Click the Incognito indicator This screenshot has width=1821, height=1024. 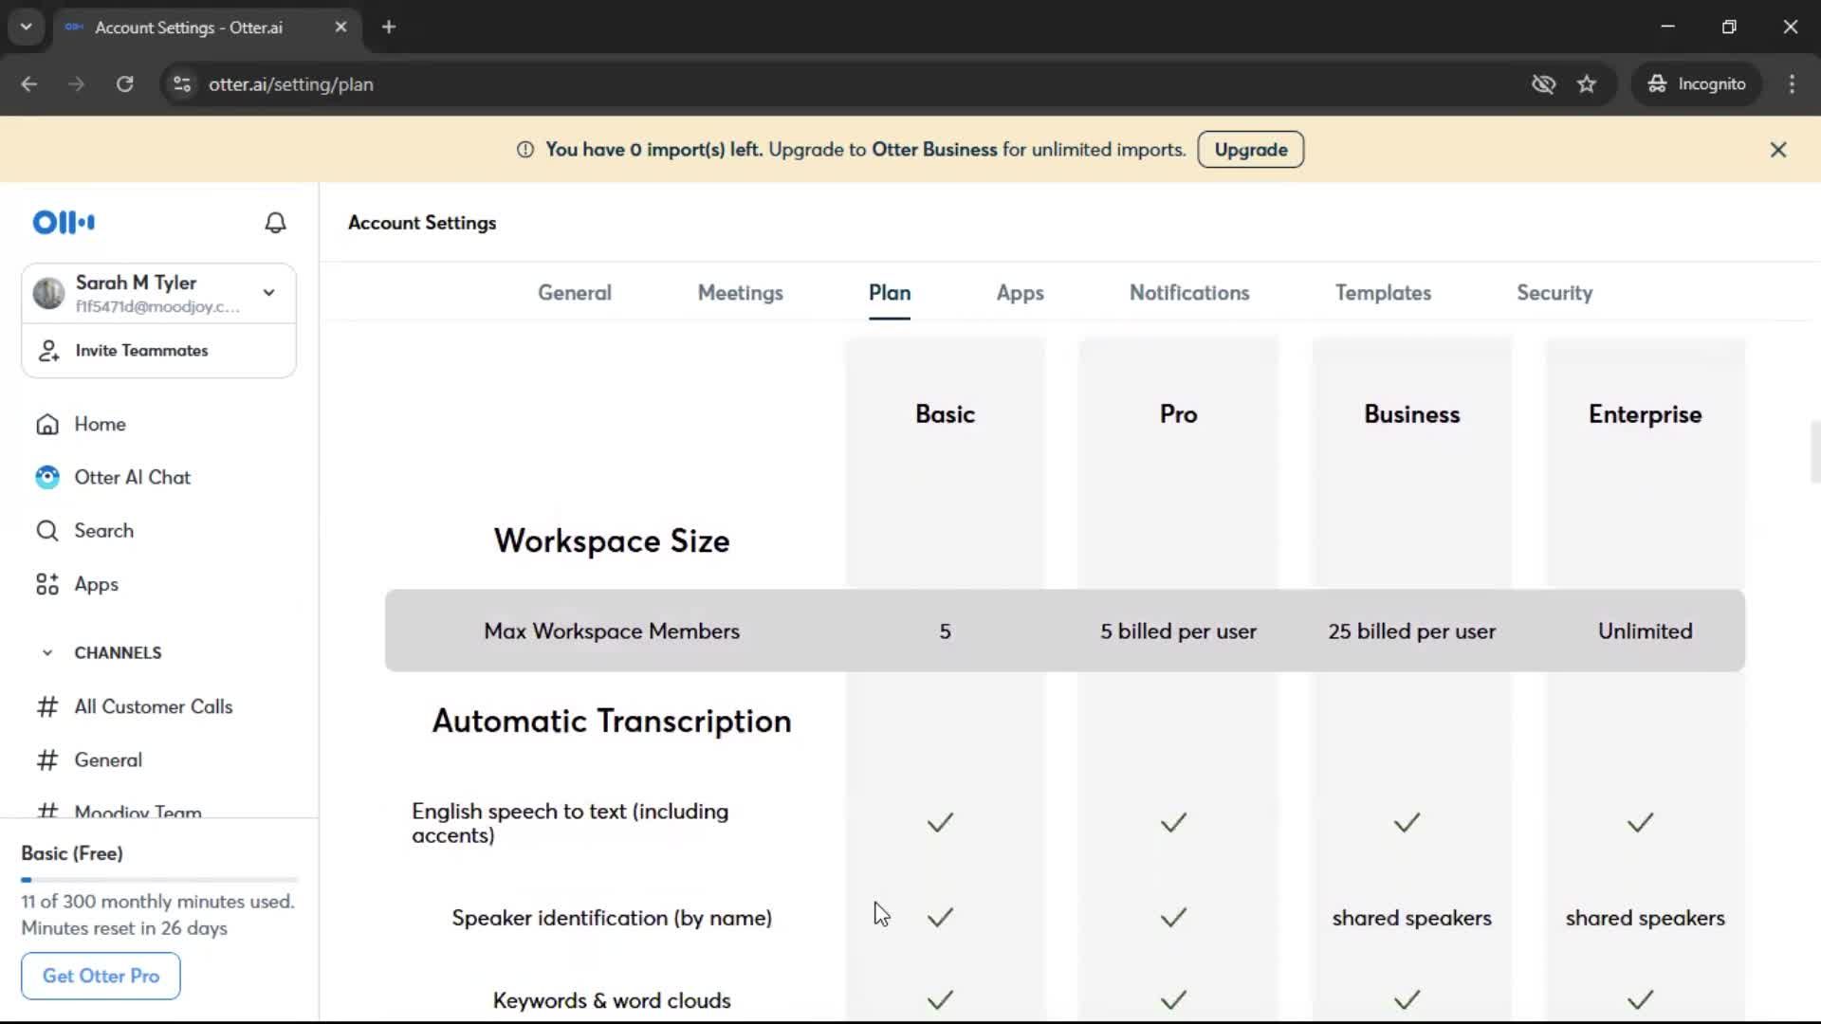[1696, 84]
